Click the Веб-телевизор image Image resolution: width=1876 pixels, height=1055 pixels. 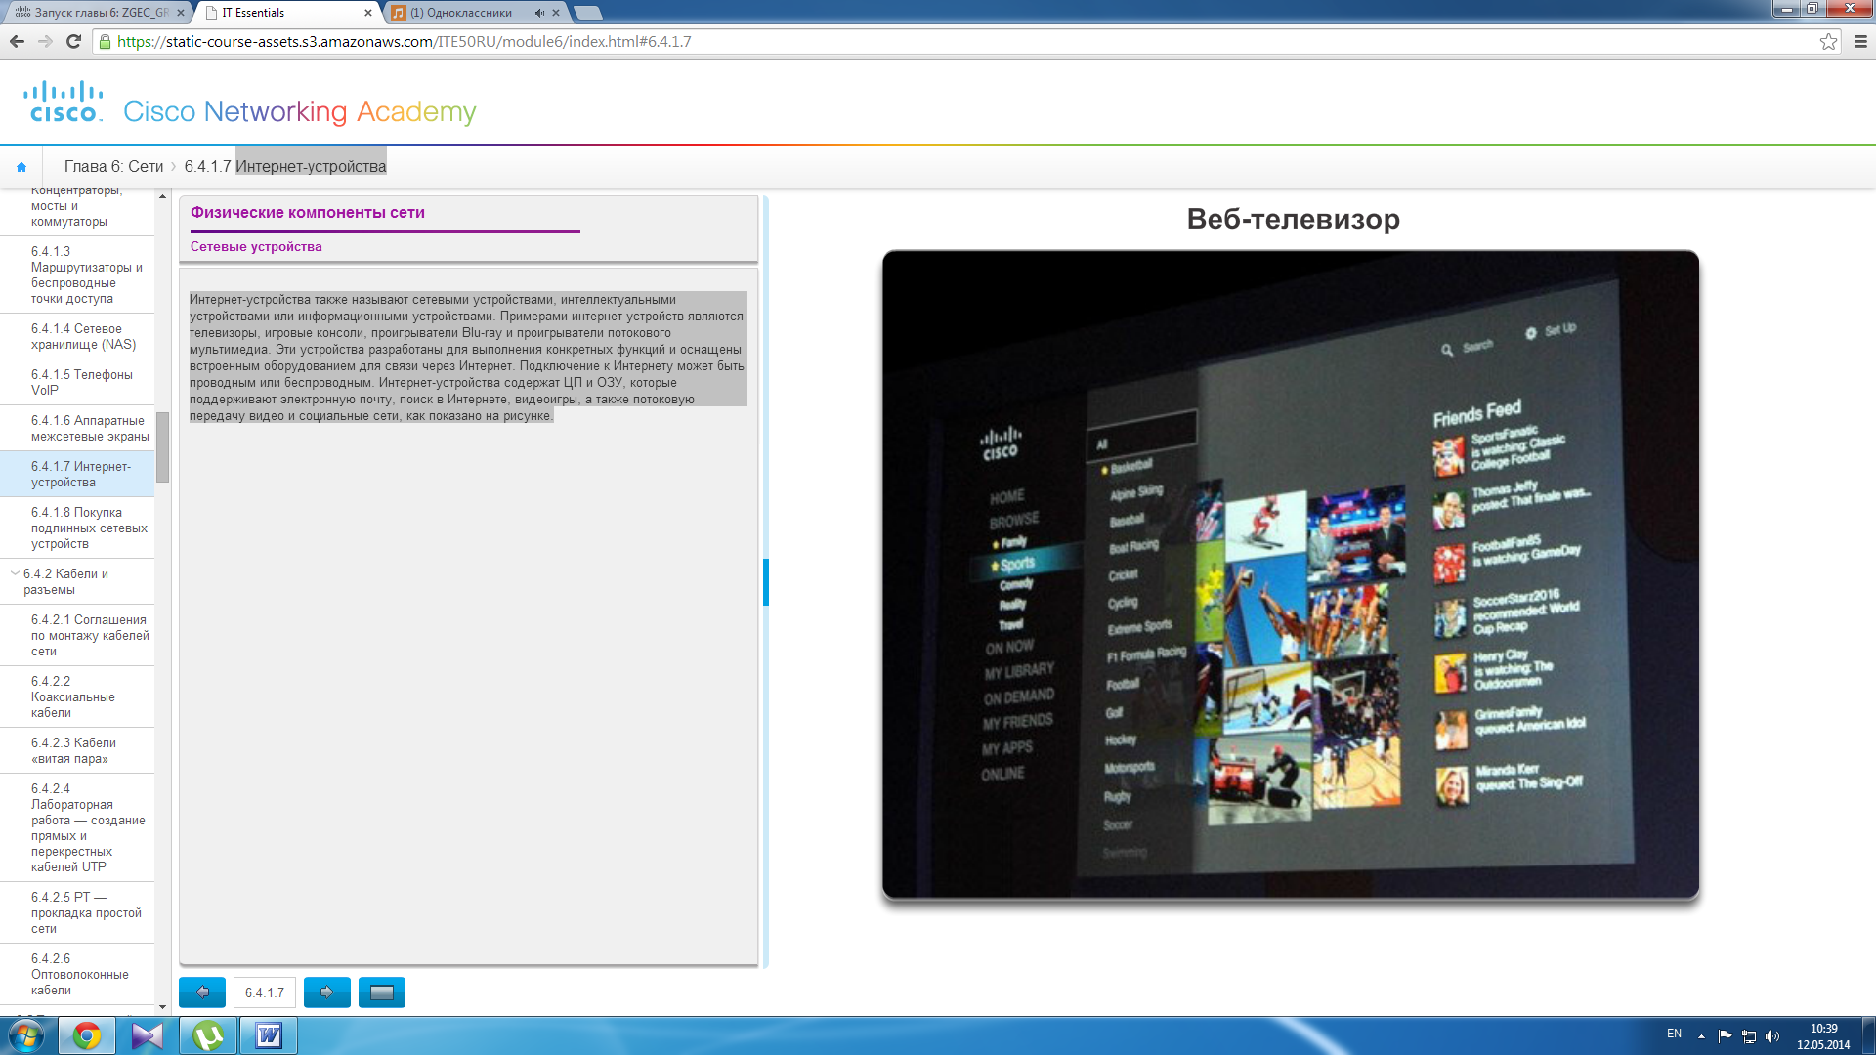pos(1290,574)
